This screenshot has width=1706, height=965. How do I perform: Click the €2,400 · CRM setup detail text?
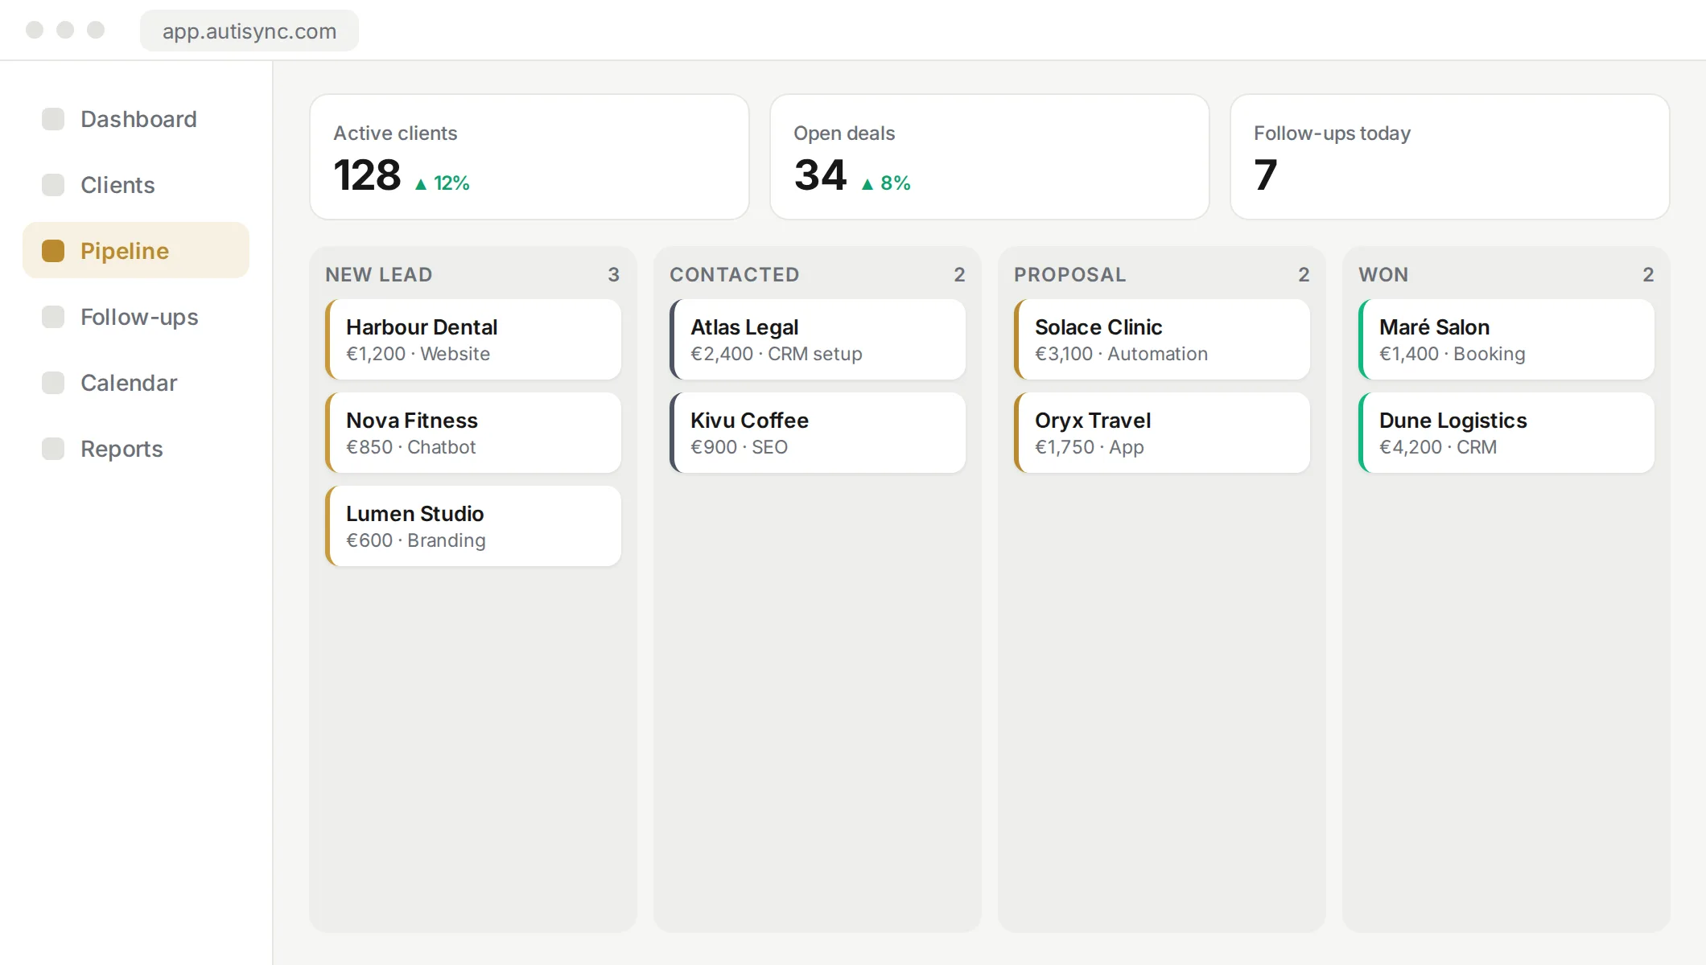(777, 354)
